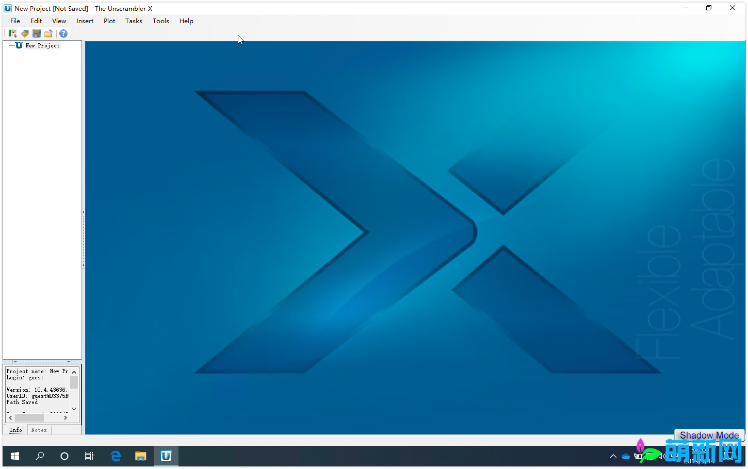The image size is (748, 469).
Task: Switch to the Notes tab
Action: pos(39,430)
